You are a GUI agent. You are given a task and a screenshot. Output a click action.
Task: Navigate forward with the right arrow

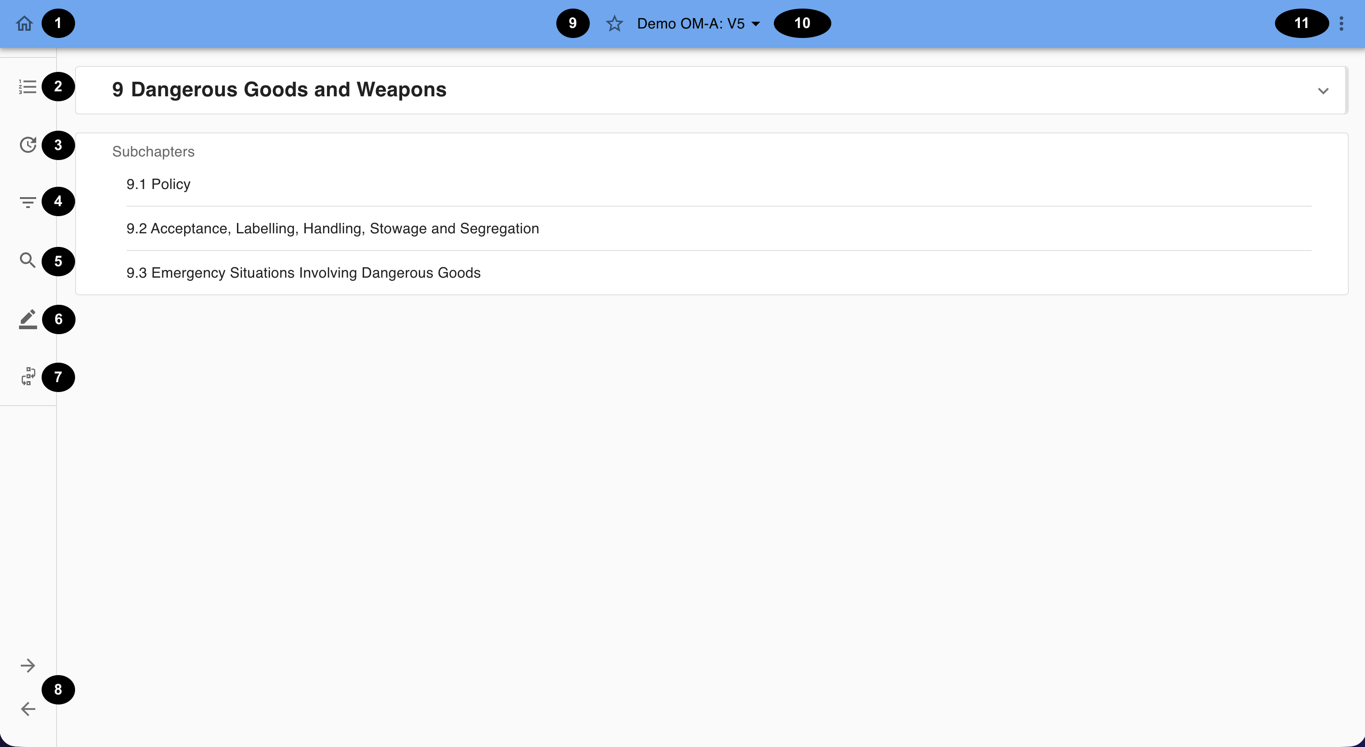pyautogui.click(x=28, y=666)
